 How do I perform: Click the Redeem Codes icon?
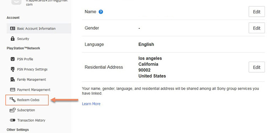coord(12,100)
